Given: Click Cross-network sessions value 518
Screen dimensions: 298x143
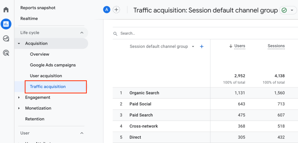Looking at the screenshot, I should tap(281, 126).
